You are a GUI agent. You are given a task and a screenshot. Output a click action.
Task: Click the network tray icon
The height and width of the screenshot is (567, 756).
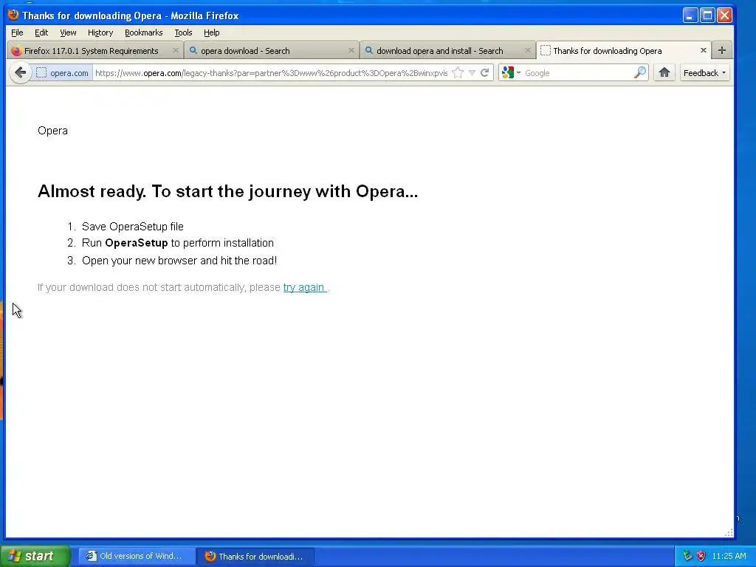(687, 556)
